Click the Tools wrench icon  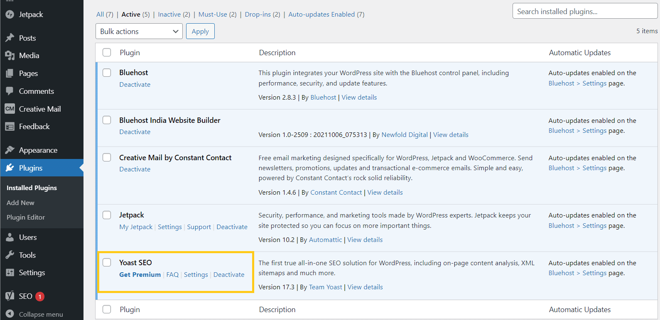point(10,255)
